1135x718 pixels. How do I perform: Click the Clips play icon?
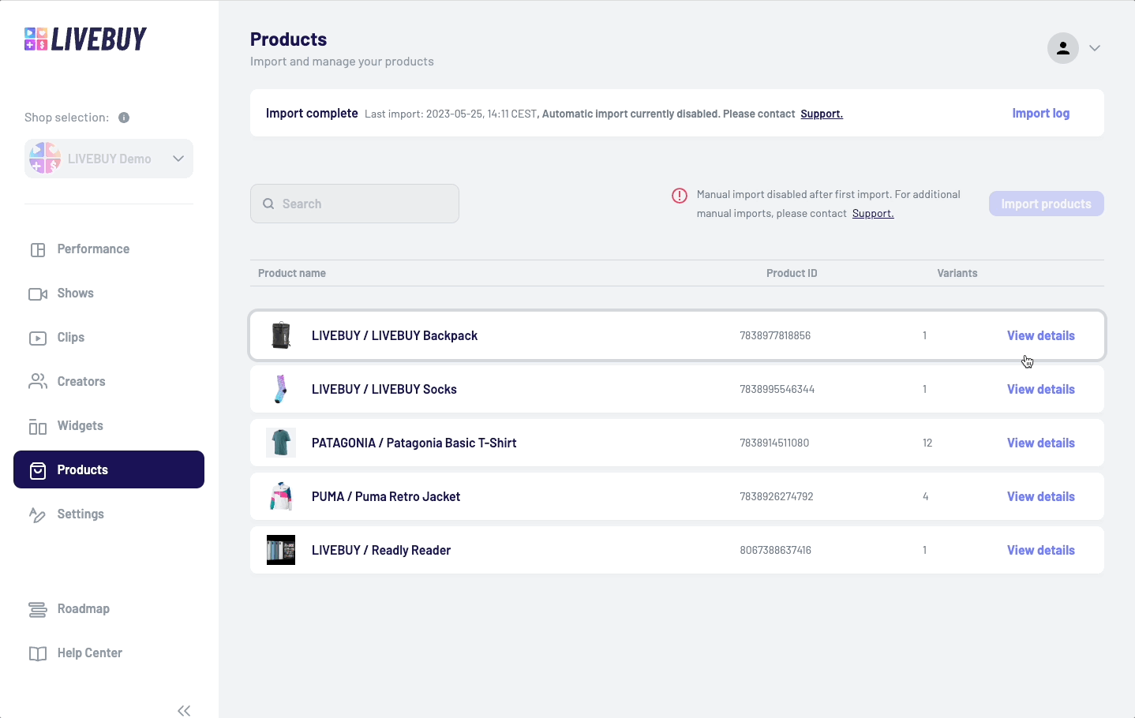38,337
